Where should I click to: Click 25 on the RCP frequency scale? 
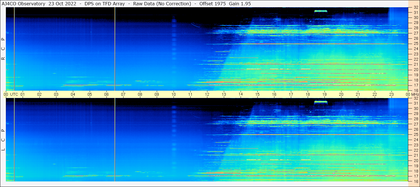click(416, 44)
